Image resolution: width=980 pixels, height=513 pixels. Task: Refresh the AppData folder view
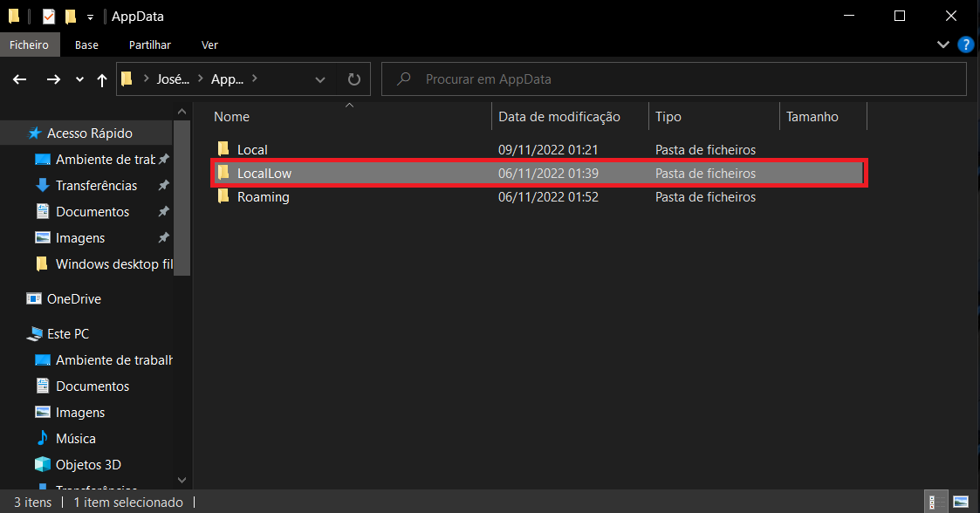pos(353,79)
